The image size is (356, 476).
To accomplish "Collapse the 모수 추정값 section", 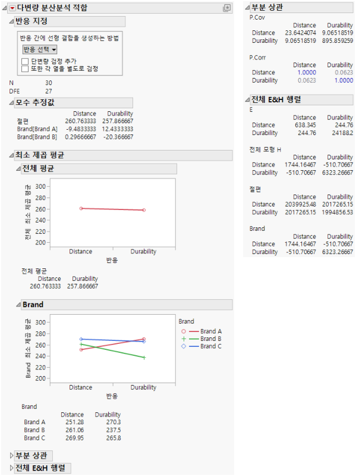I will coord(11,103).
